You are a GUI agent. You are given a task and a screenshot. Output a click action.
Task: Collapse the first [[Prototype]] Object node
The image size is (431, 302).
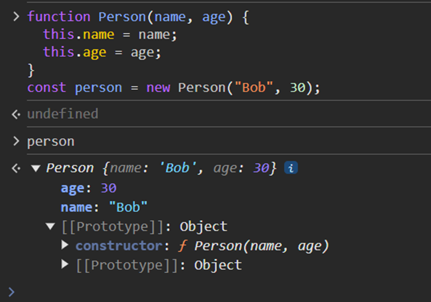[50, 227]
